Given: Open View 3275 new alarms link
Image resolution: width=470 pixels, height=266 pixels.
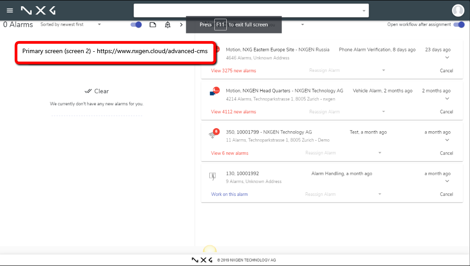Looking at the screenshot, I should [233, 71].
